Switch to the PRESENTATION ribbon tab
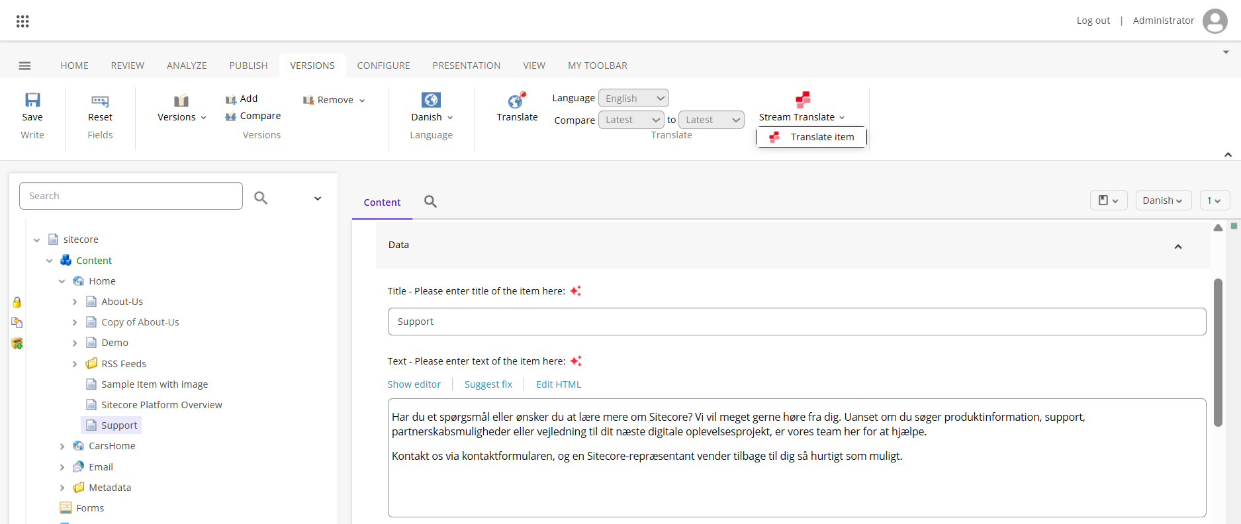1241x524 pixels. click(x=467, y=65)
